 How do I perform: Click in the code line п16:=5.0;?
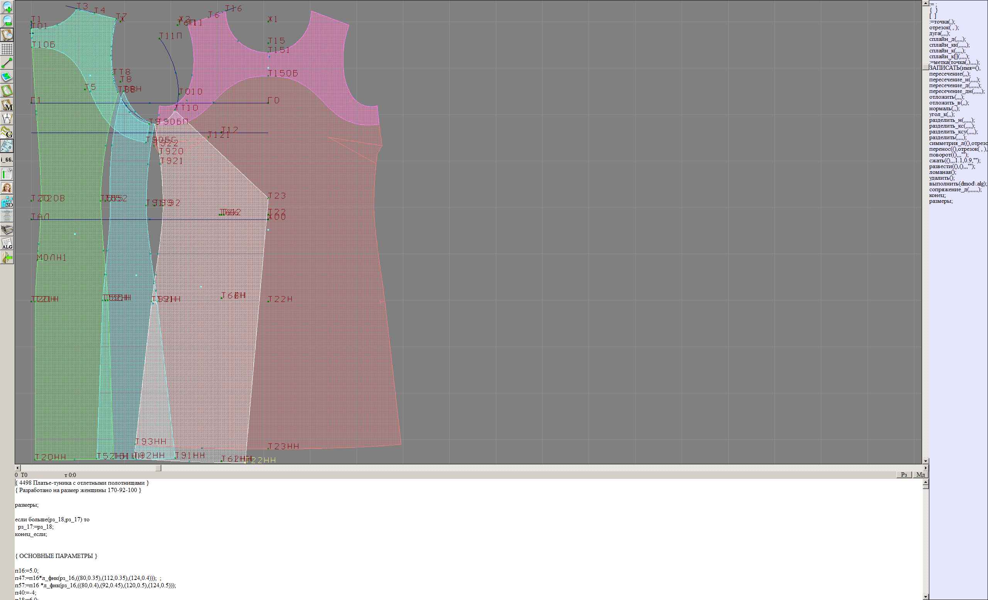27,571
